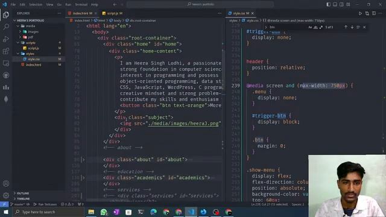Image resolution: width=386 pixels, height=217 pixels.
Task: Open OneNote from the taskbar
Action: pos(116,212)
